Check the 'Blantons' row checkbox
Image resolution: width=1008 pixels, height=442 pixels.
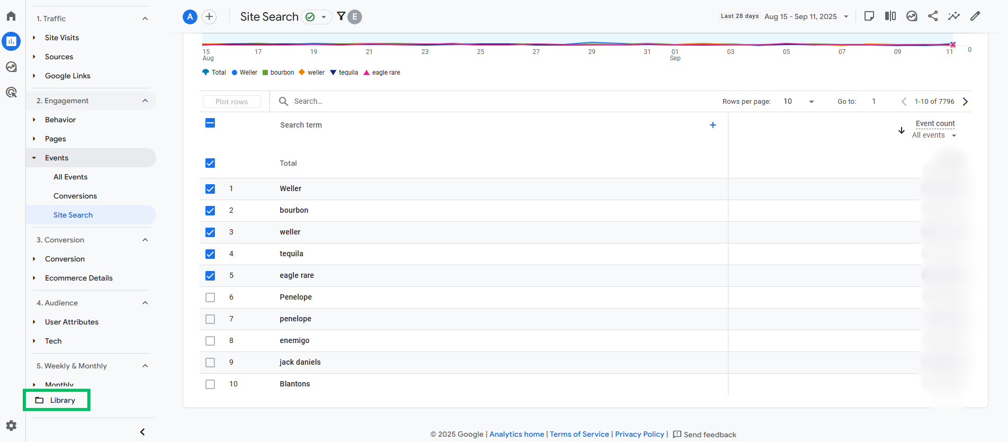coord(210,384)
